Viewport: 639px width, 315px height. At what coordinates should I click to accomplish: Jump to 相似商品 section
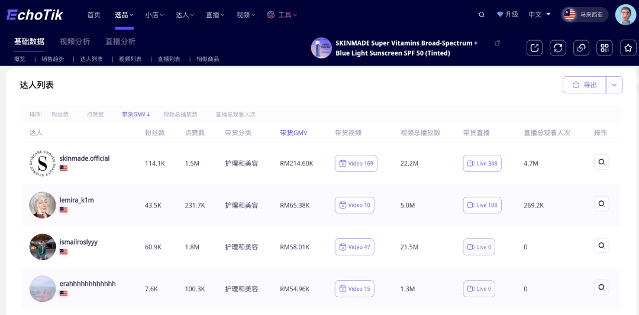click(208, 59)
